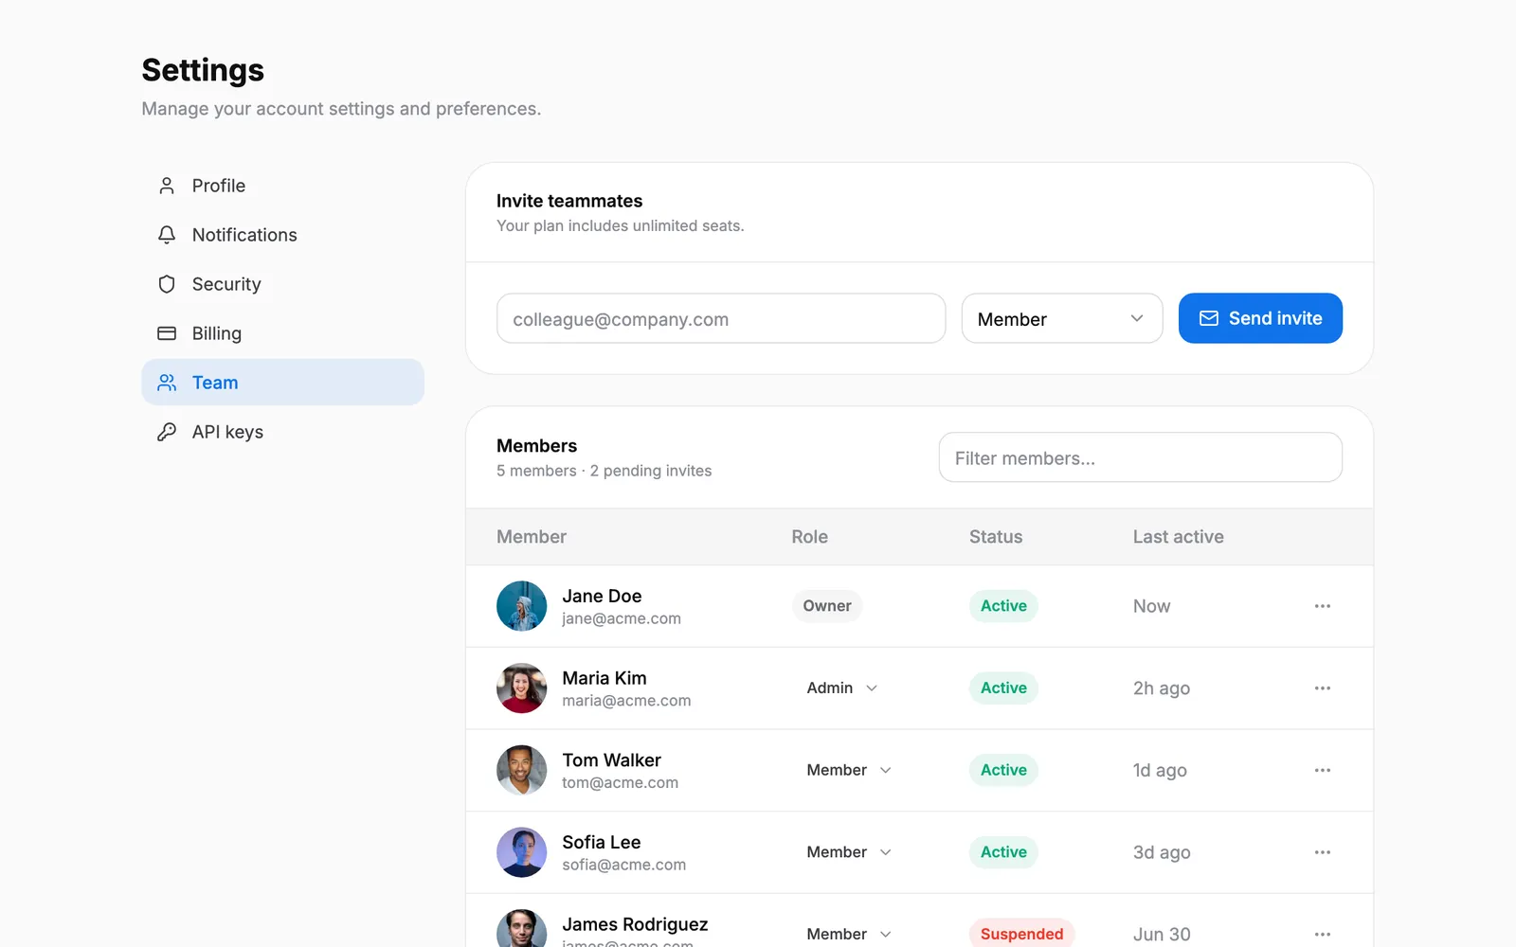Click Active status badge for Sofia Lee

tap(1003, 852)
